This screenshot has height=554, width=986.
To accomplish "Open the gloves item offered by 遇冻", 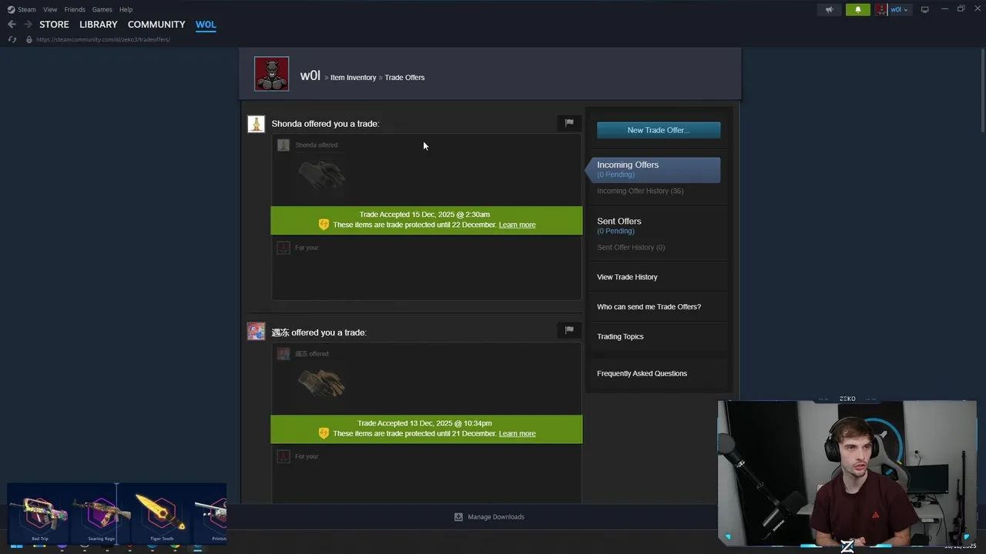I will tap(322, 382).
